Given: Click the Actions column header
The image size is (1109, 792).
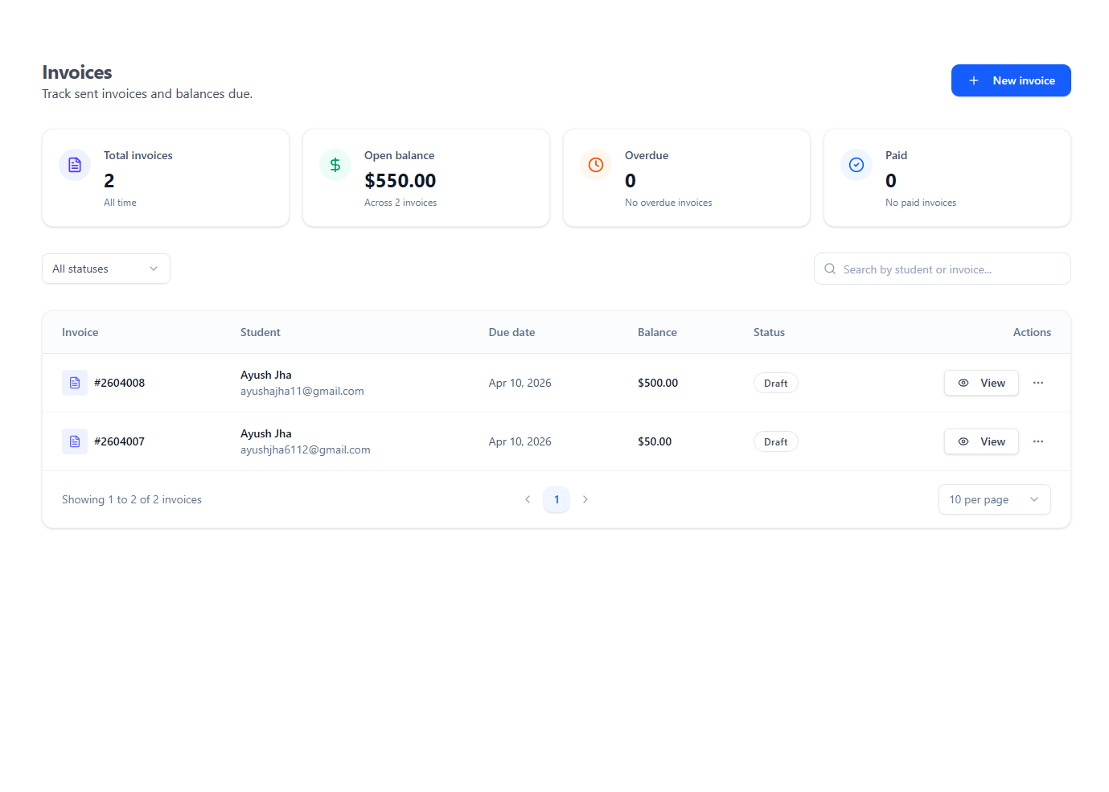Looking at the screenshot, I should tap(1032, 332).
